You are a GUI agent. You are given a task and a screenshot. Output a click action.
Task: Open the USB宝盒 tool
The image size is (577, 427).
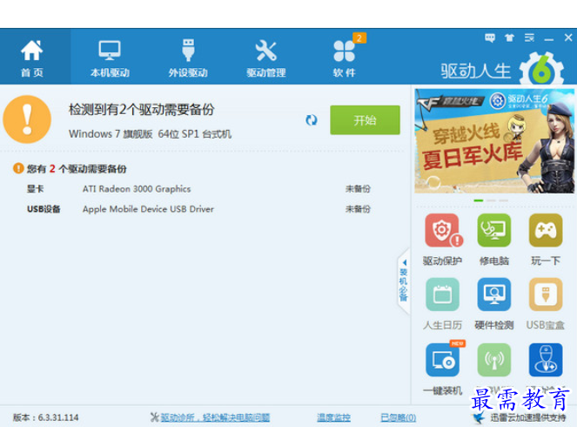[x=546, y=303]
